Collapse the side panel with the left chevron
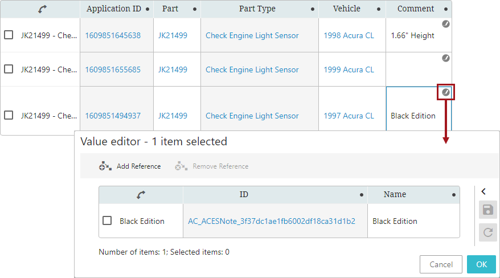This screenshot has height=278, width=500. (x=483, y=191)
